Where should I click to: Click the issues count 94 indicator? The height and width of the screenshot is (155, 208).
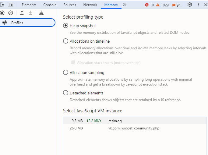(176, 5)
